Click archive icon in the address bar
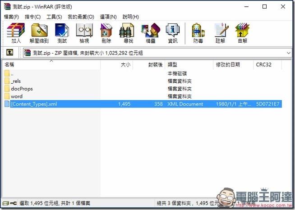 [x=28, y=53]
